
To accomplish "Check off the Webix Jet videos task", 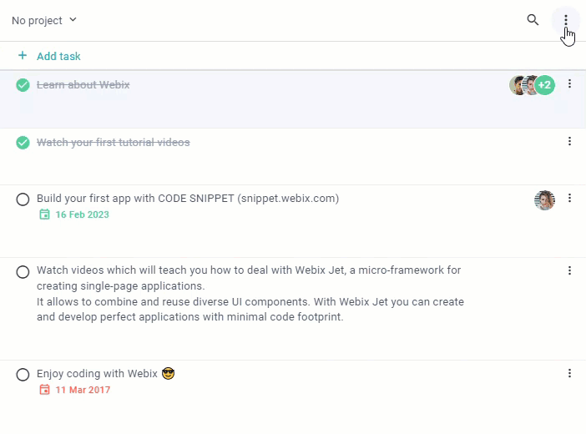I will click(23, 272).
